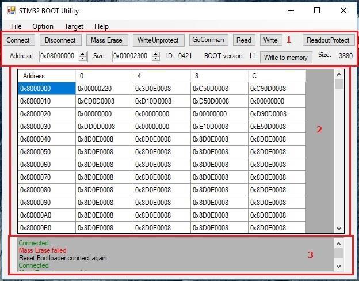The width and height of the screenshot is (359, 281).
Task: Select address row 0x8000040
Action: click(47, 139)
